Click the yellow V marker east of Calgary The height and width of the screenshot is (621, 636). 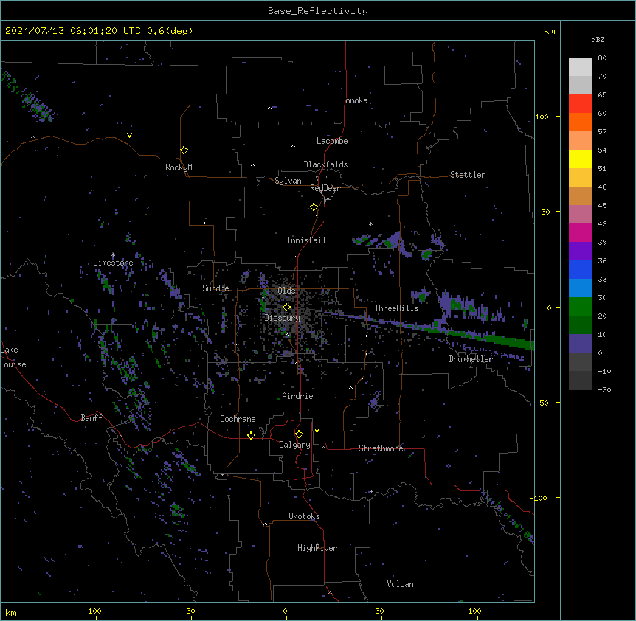coord(317,431)
